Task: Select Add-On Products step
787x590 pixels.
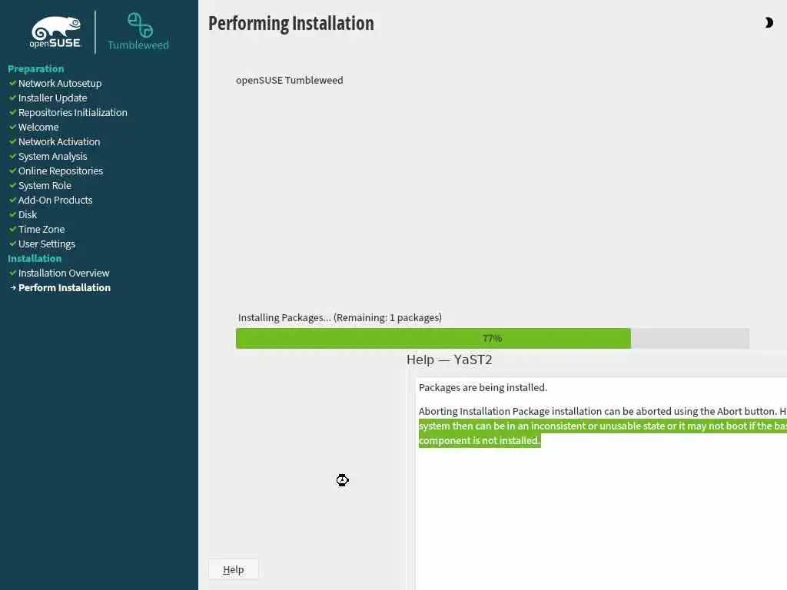Action: click(x=55, y=200)
